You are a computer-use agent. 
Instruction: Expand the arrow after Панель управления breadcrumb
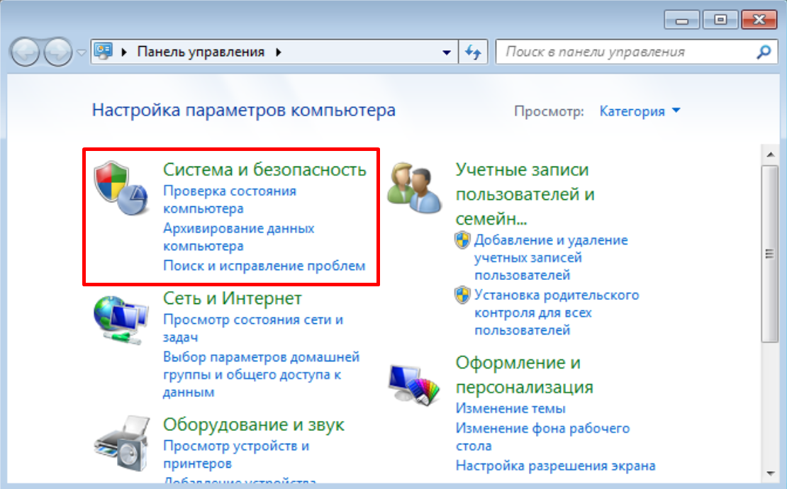tap(278, 52)
